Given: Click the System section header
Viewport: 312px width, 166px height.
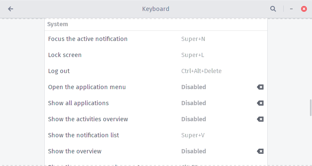Looking at the screenshot, I should [x=57, y=24].
